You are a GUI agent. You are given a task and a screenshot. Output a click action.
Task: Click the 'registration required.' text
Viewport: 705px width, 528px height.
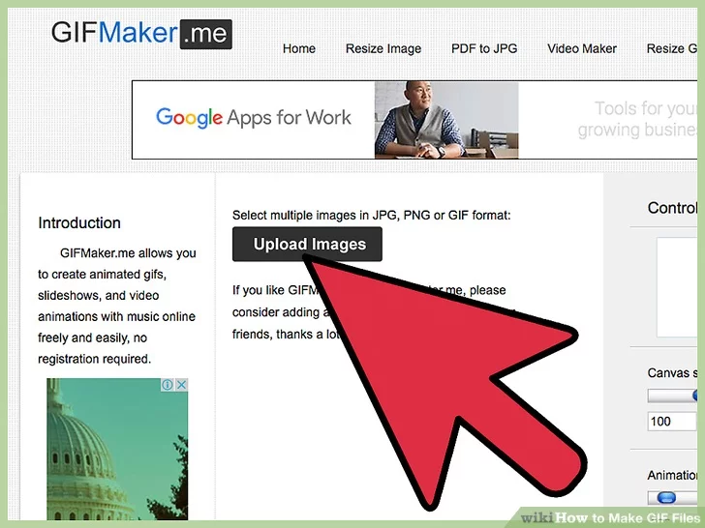tap(95, 359)
